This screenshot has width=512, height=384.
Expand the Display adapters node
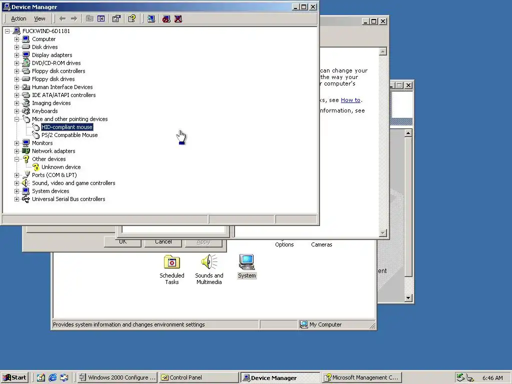(x=16, y=55)
